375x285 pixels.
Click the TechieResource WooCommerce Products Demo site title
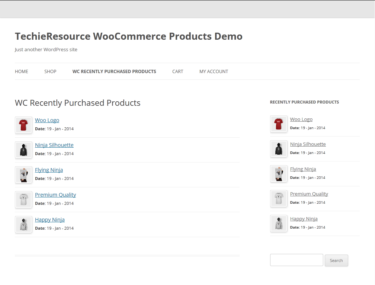(x=129, y=36)
